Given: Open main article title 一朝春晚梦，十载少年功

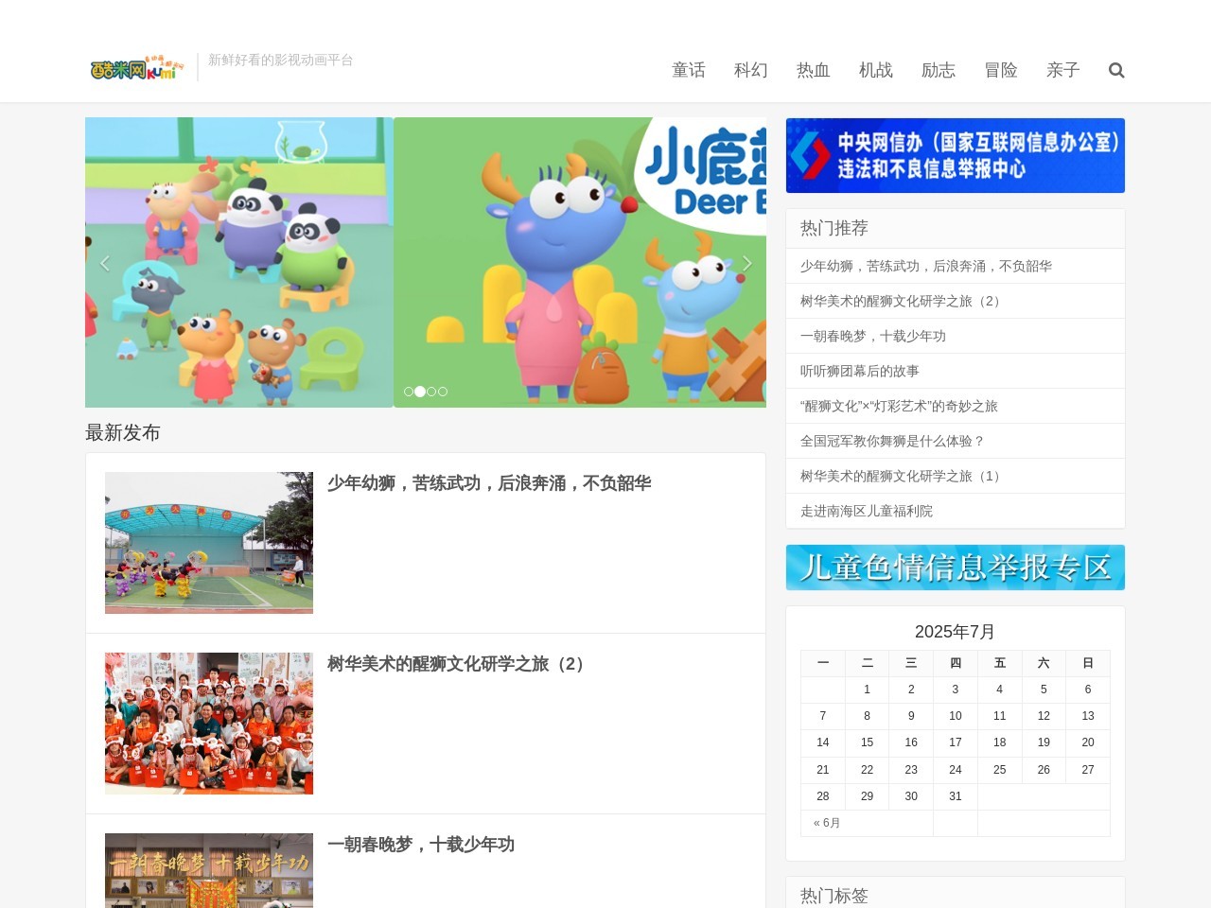Looking at the screenshot, I should 421,845.
